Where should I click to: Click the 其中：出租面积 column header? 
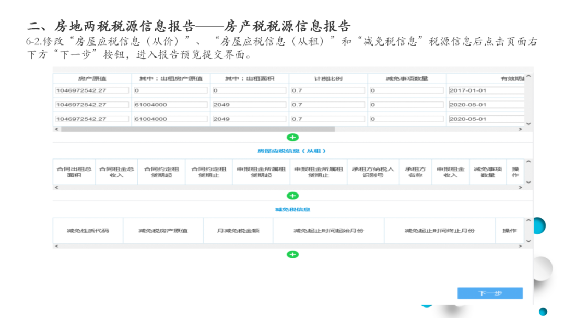coord(250,78)
